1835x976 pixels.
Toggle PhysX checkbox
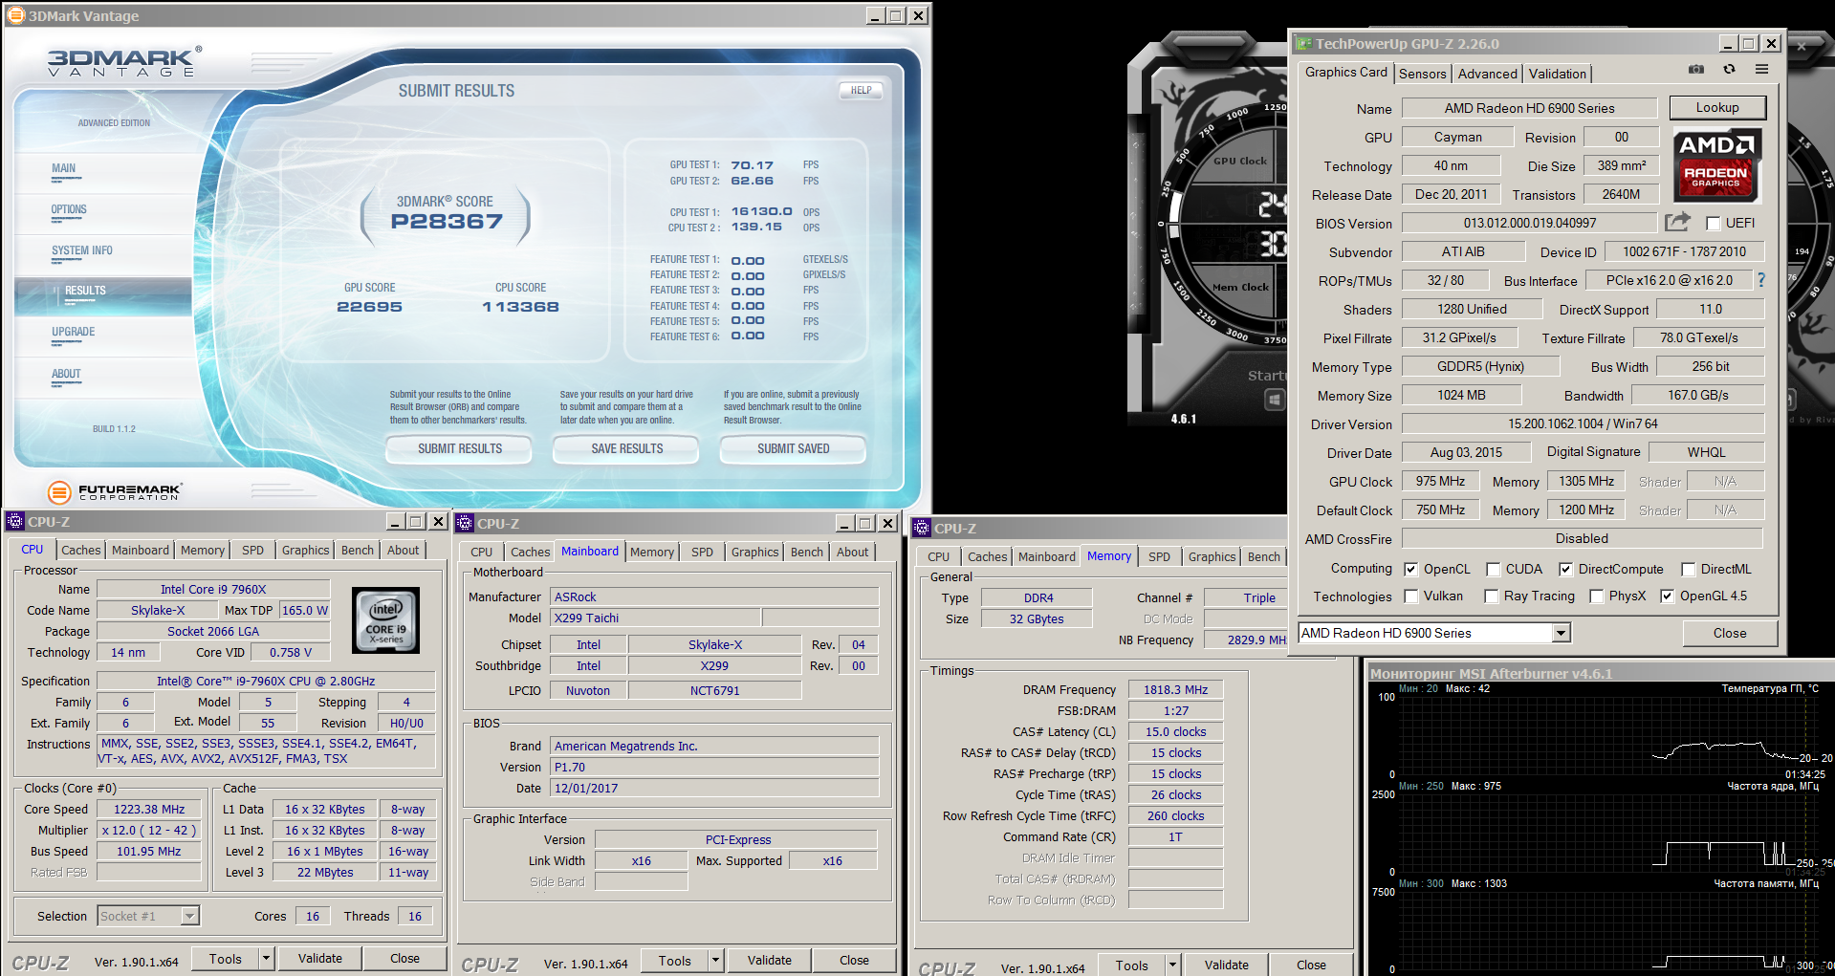coord(1596,596)
